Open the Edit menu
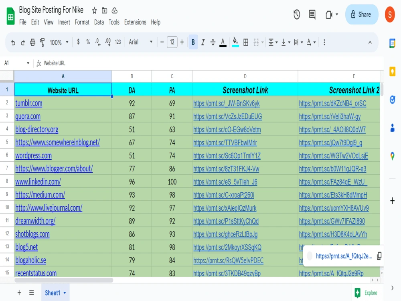This screenshot has height=301, width=401. [x=35, y=22]
